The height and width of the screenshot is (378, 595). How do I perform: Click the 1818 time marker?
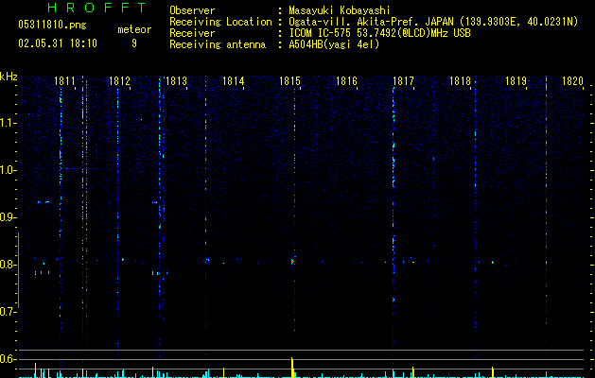coord(460,81)
